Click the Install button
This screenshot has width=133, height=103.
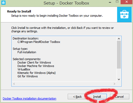pos(97,97)
